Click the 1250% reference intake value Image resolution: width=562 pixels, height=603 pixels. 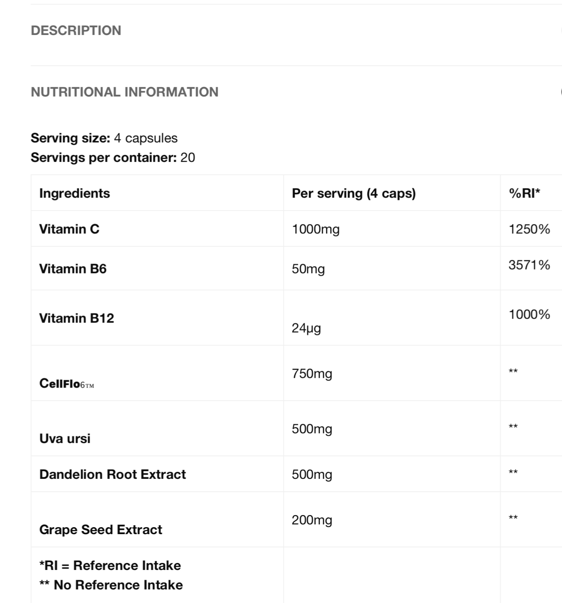pos(529,229)
